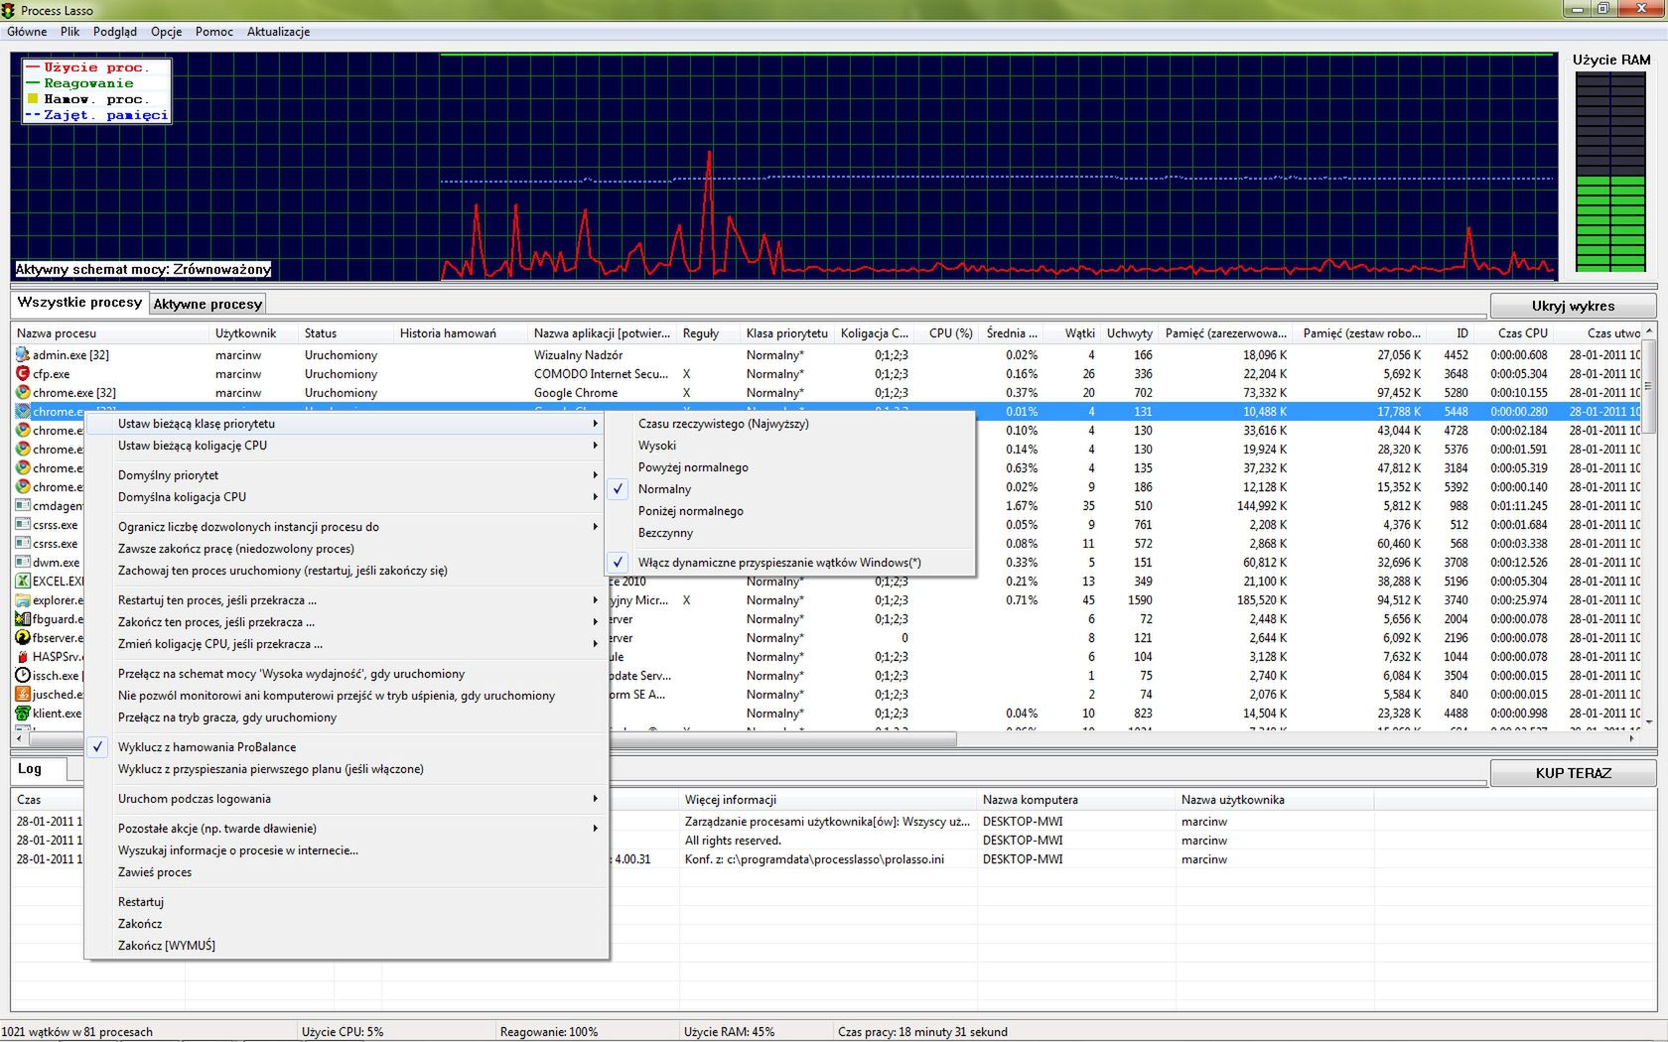The width and height of the screenshot is (1668, 1042).
Task: Expand 'Ustaw bieżącą klasę priorytetu' submenu
Action: [347, 424]
